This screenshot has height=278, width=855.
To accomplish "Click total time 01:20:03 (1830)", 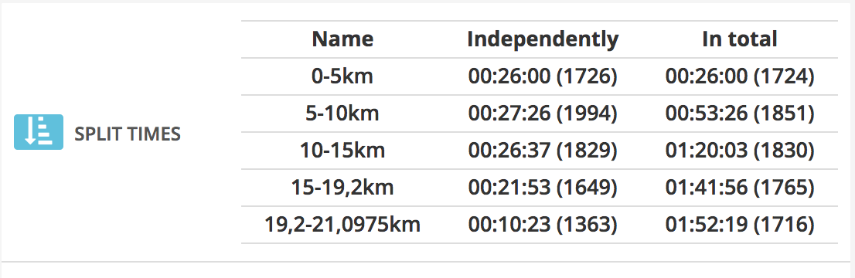I will (x=739, y=151).
